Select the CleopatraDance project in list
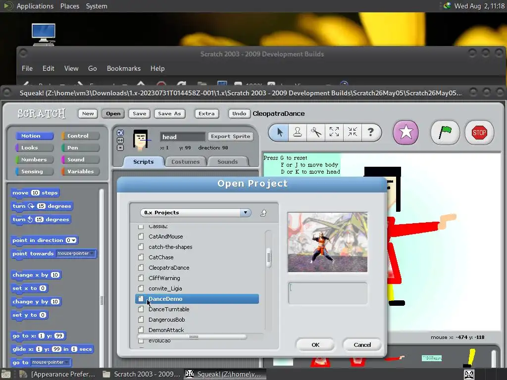 (197, 268)
